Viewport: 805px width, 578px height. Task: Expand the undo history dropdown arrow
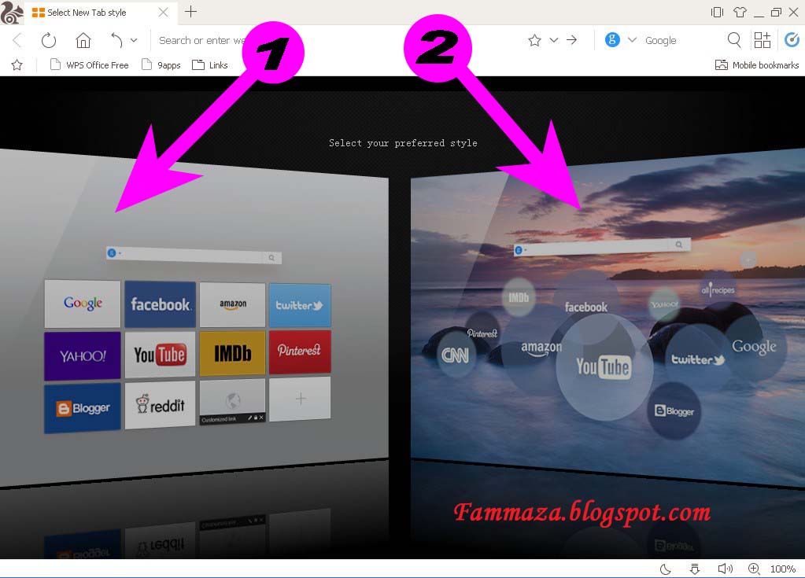134,40
